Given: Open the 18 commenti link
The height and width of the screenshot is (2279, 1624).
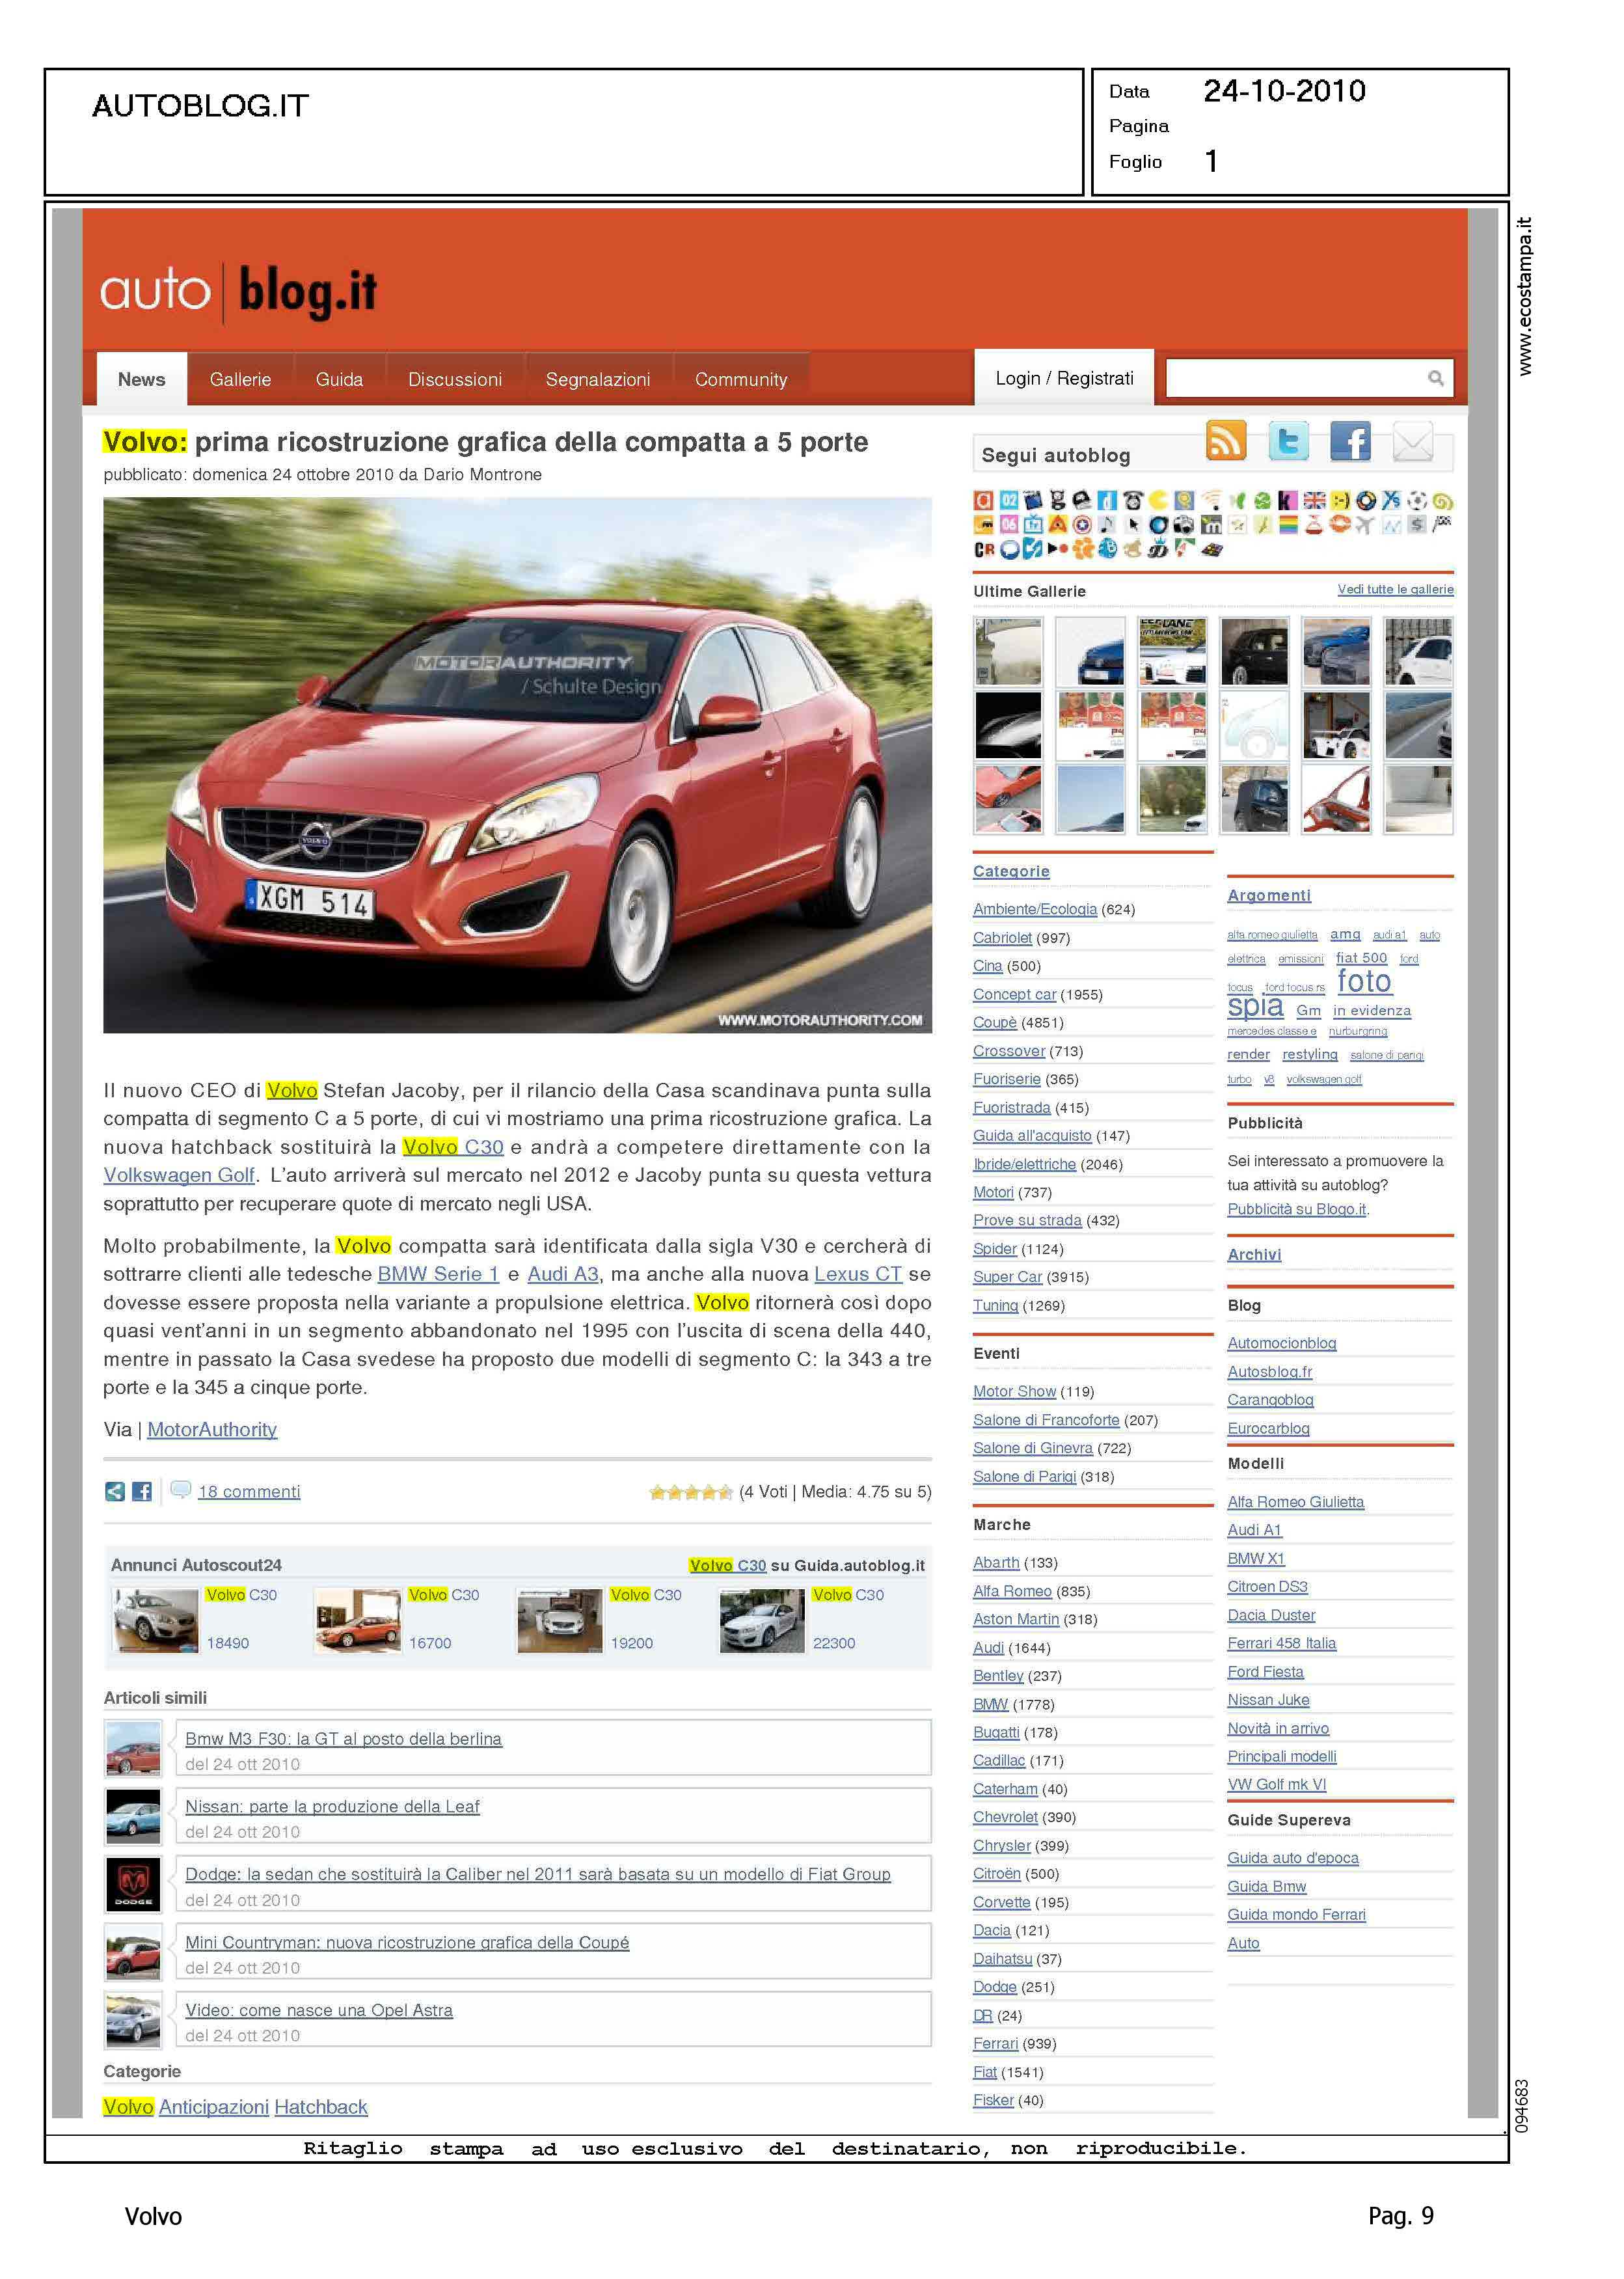Looking at the screenshot, I should click(249, 1491).
